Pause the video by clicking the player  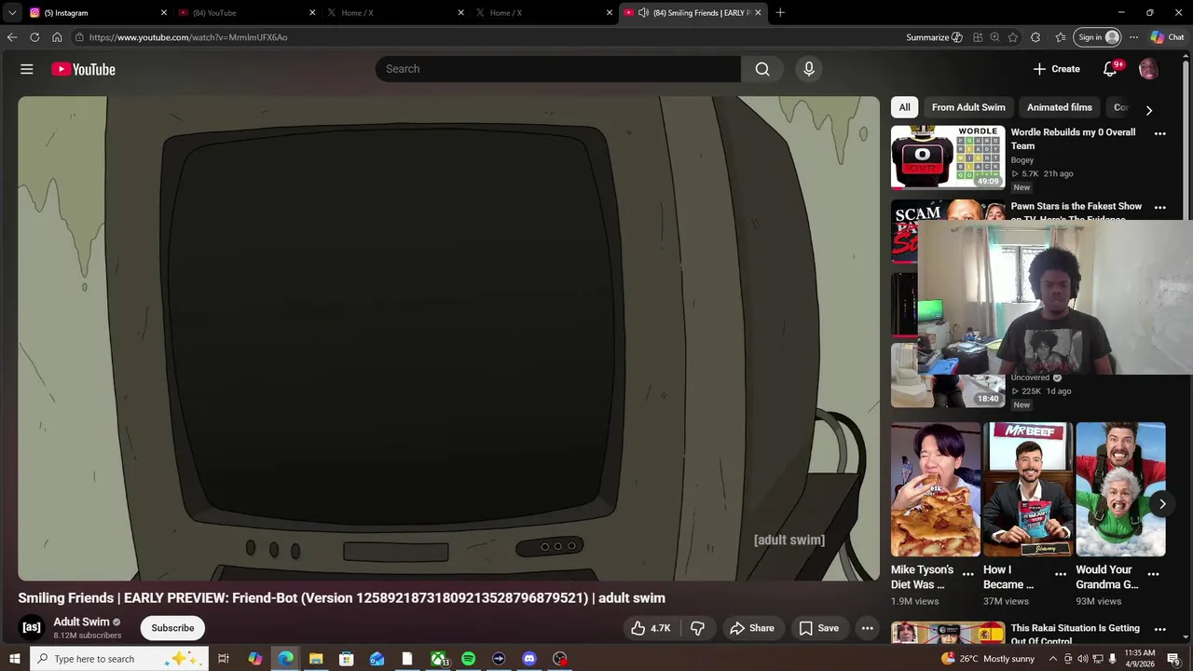(448, 338)
